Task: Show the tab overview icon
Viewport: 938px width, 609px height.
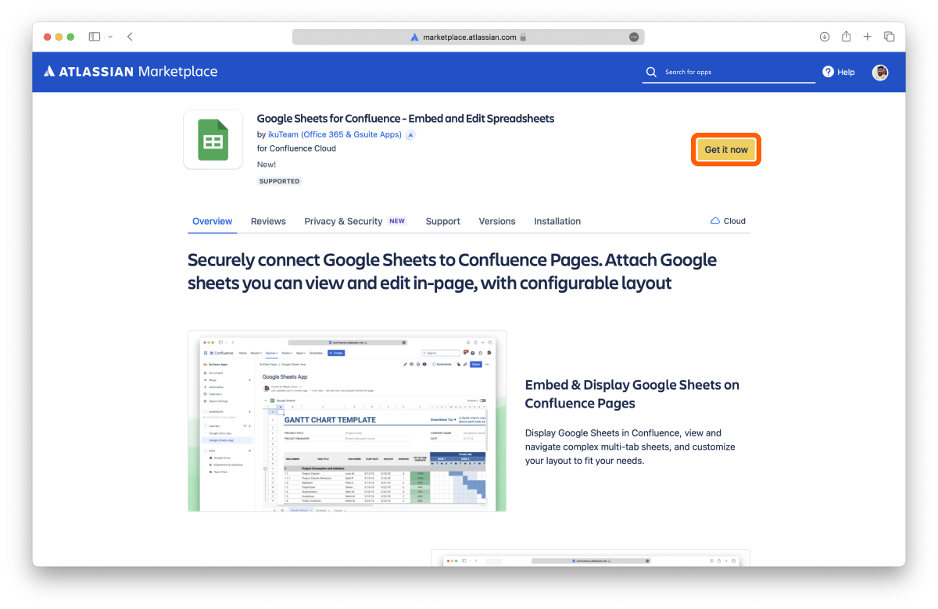Action: (x=890, y=37)
